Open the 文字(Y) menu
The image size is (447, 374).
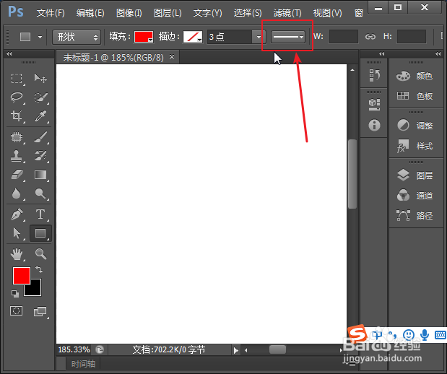coord(207,13)
